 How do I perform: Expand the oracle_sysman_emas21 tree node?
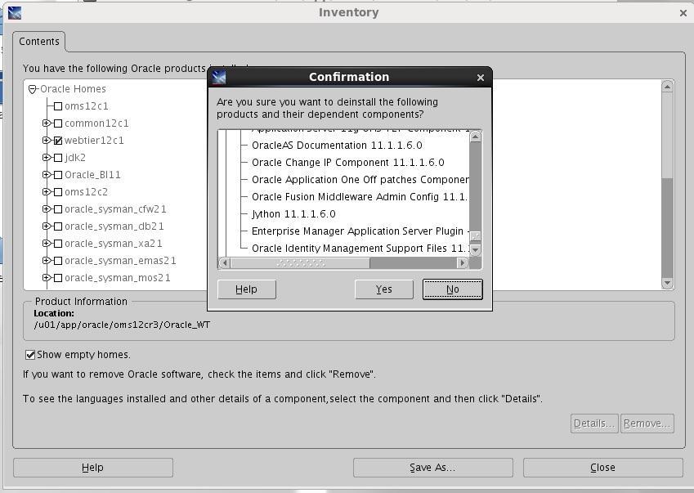point(47,260)
